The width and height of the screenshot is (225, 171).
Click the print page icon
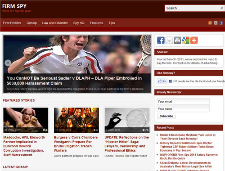click(177, 40)
